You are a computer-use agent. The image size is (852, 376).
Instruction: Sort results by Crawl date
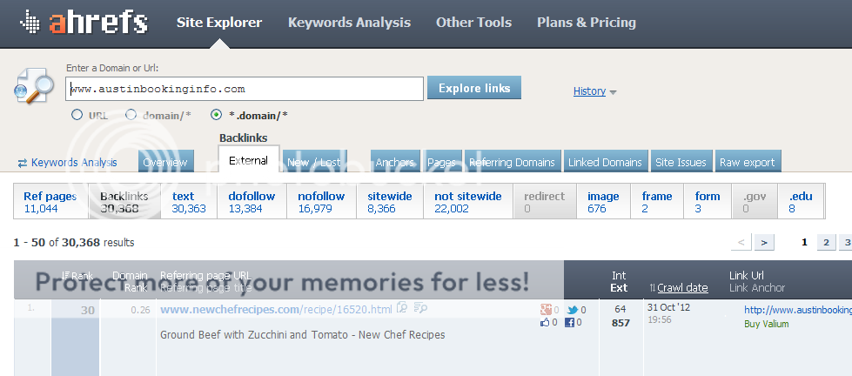[682, 288]
